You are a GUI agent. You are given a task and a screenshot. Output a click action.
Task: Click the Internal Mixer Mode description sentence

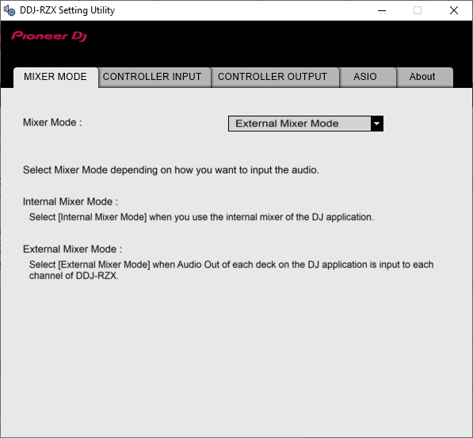point(201,217)
